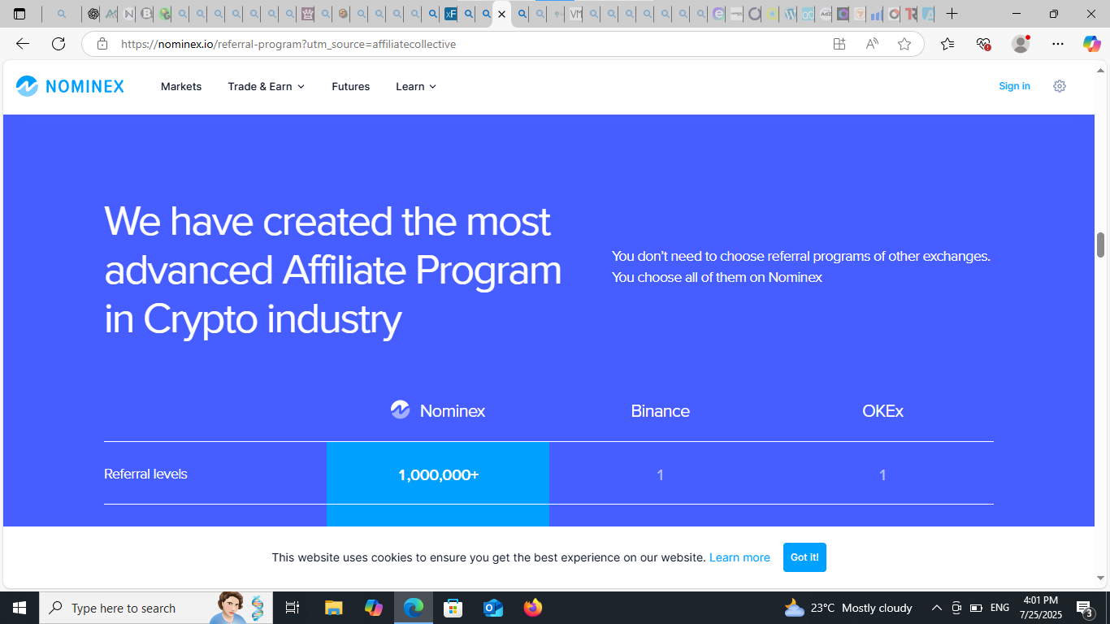Click the 1,000,000+ referral levels cell
1110x624 pixels.
click(438, 474)
